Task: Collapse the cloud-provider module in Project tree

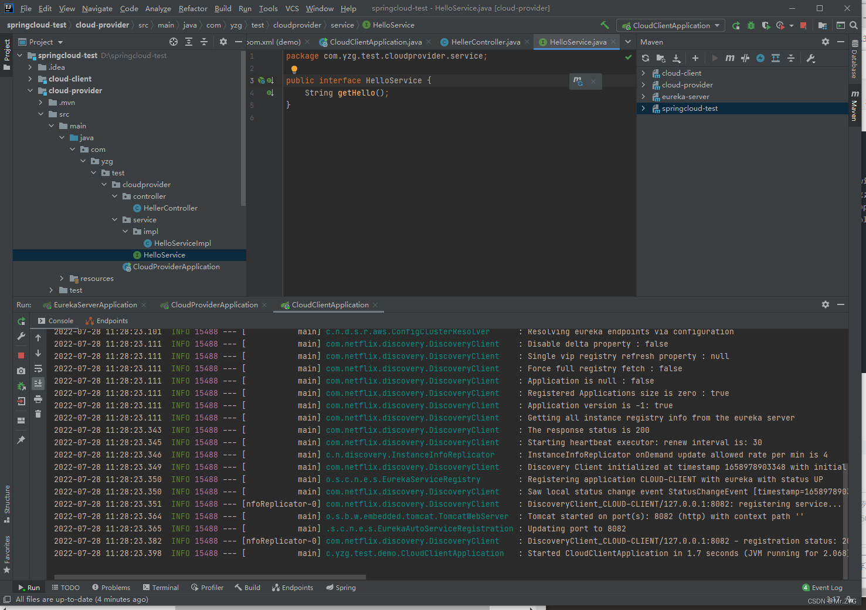Action: 30,91
